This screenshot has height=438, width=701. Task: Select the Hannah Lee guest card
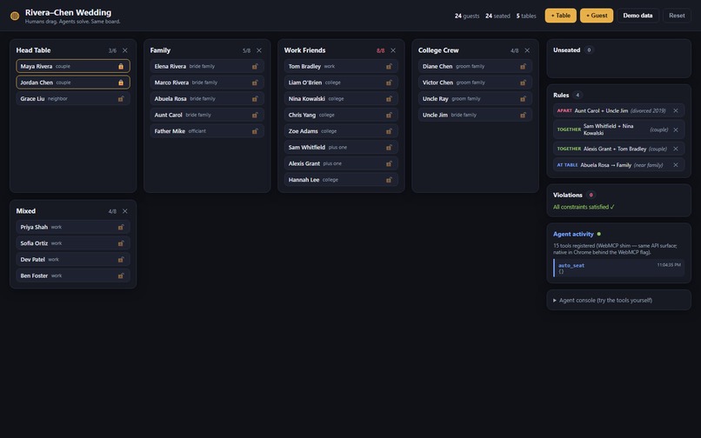coord(341,180)
